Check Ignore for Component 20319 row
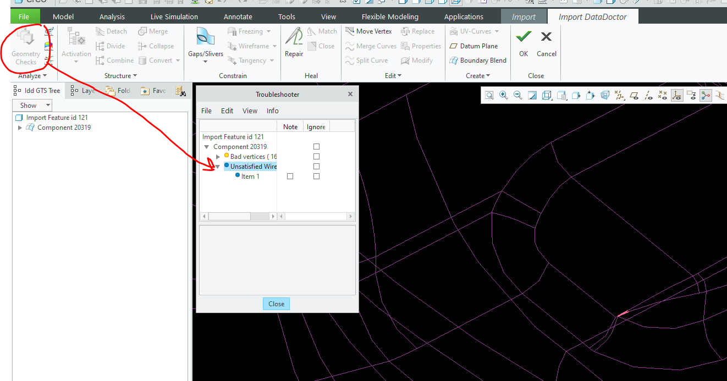The image size is (727, 381). pyautogui.click(x=316, y=146)
